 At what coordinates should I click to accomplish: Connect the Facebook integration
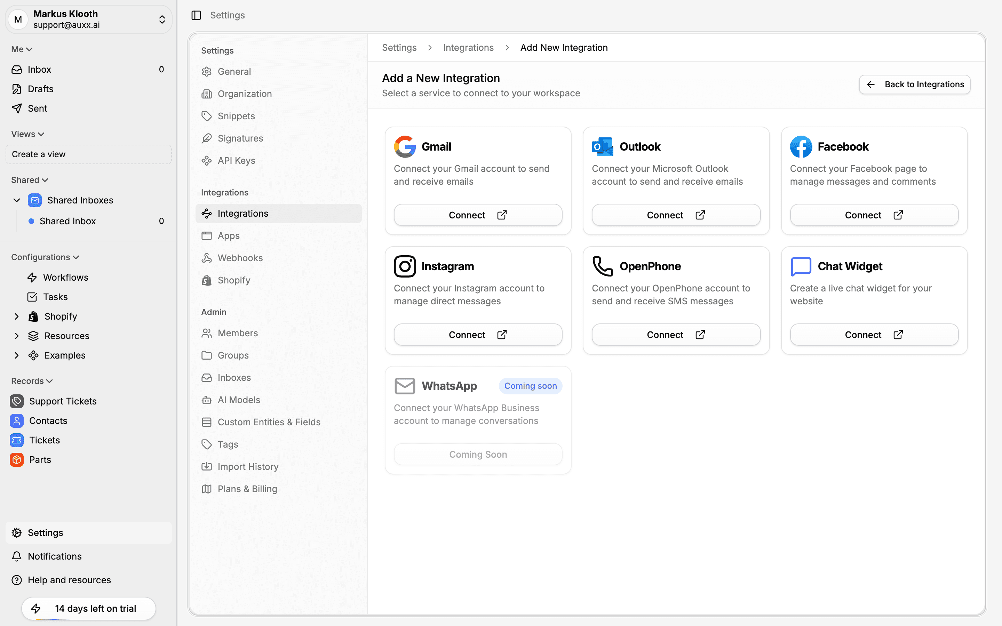[x=874, y=215]
